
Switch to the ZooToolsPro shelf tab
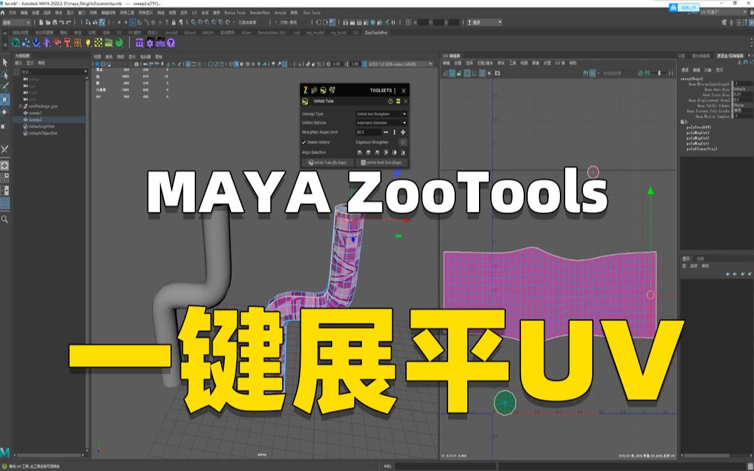(x=375, y=33)
